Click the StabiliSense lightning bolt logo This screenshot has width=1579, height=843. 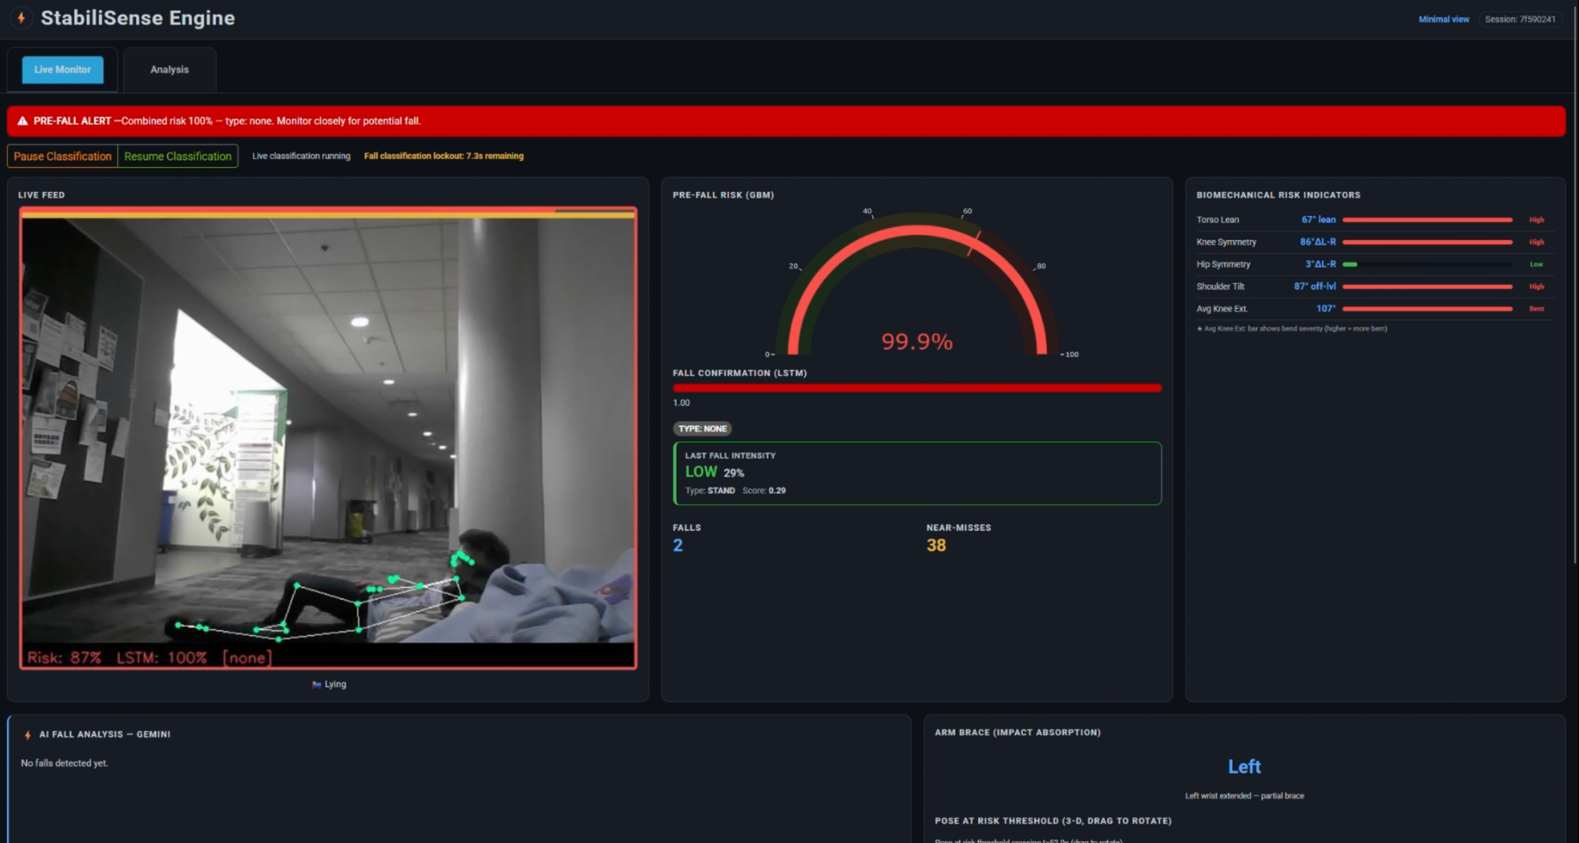(21, 18)
